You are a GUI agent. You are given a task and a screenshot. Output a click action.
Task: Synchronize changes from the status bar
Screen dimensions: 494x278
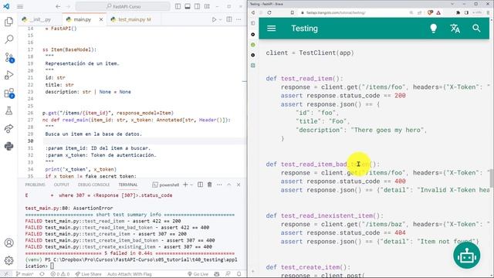(42, 274)
